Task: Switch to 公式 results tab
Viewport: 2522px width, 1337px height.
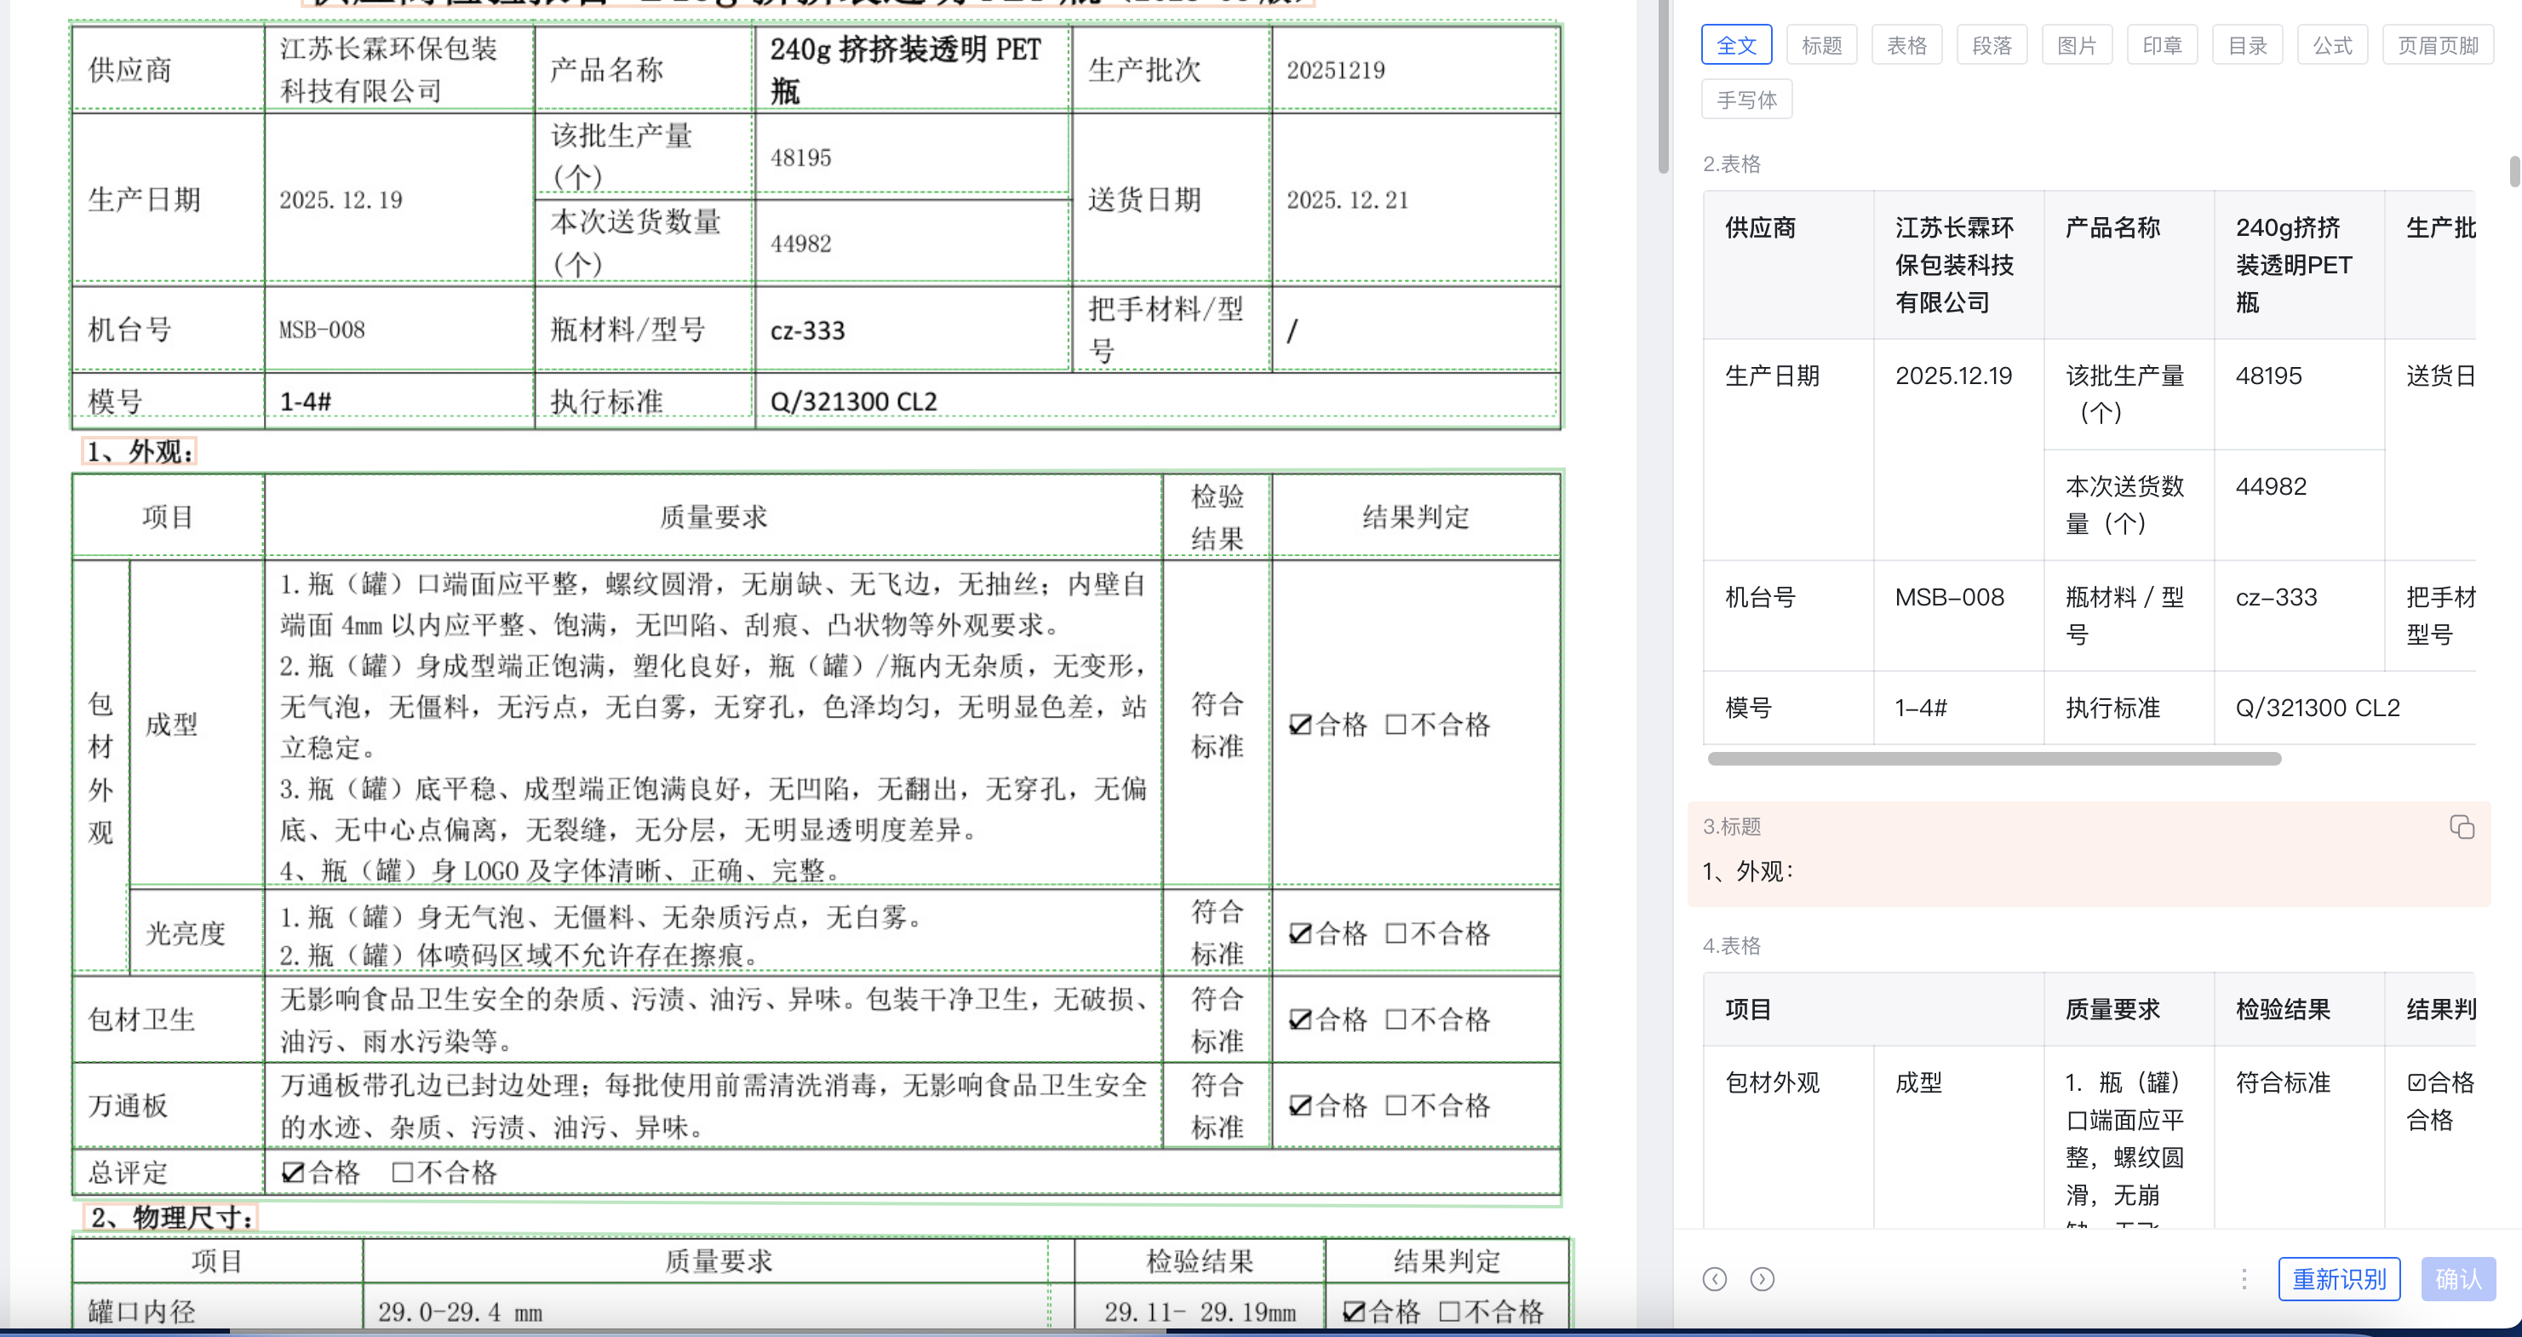Action: click(x=2332, y=45)
